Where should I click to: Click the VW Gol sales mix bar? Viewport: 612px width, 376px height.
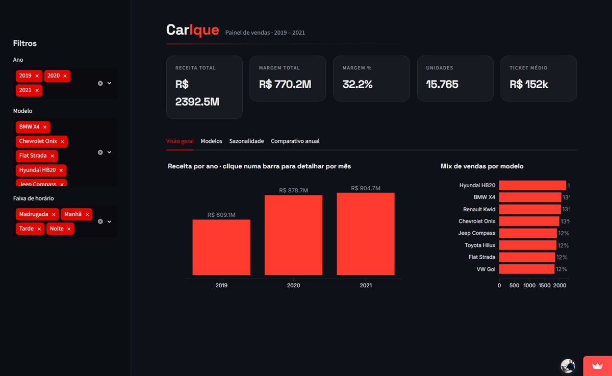(x=527, y=269)
